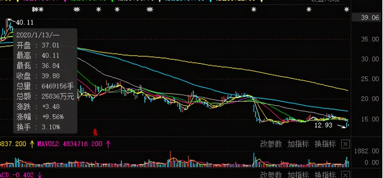Click the 收盘 39.66 row in tooltip
The height and width of the screenshot is (178, 383).
[x=38, y=76]
